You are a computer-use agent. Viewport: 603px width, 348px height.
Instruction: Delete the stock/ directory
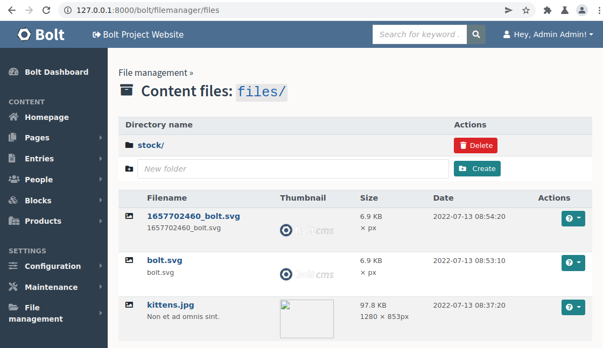coord(475,145)
